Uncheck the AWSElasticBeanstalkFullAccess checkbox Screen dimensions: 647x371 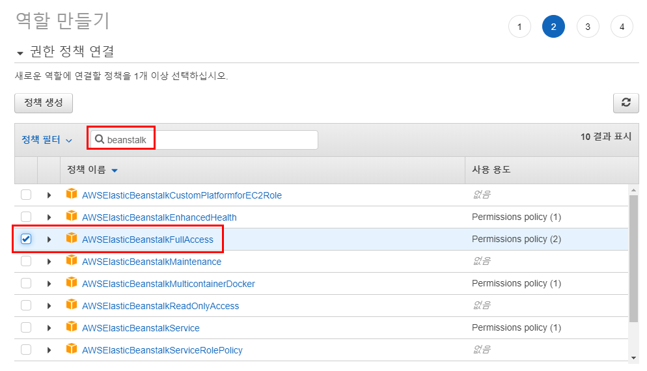coord(26,239)
